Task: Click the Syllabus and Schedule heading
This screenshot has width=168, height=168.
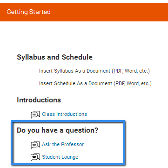Action: (x=54, y=57)
